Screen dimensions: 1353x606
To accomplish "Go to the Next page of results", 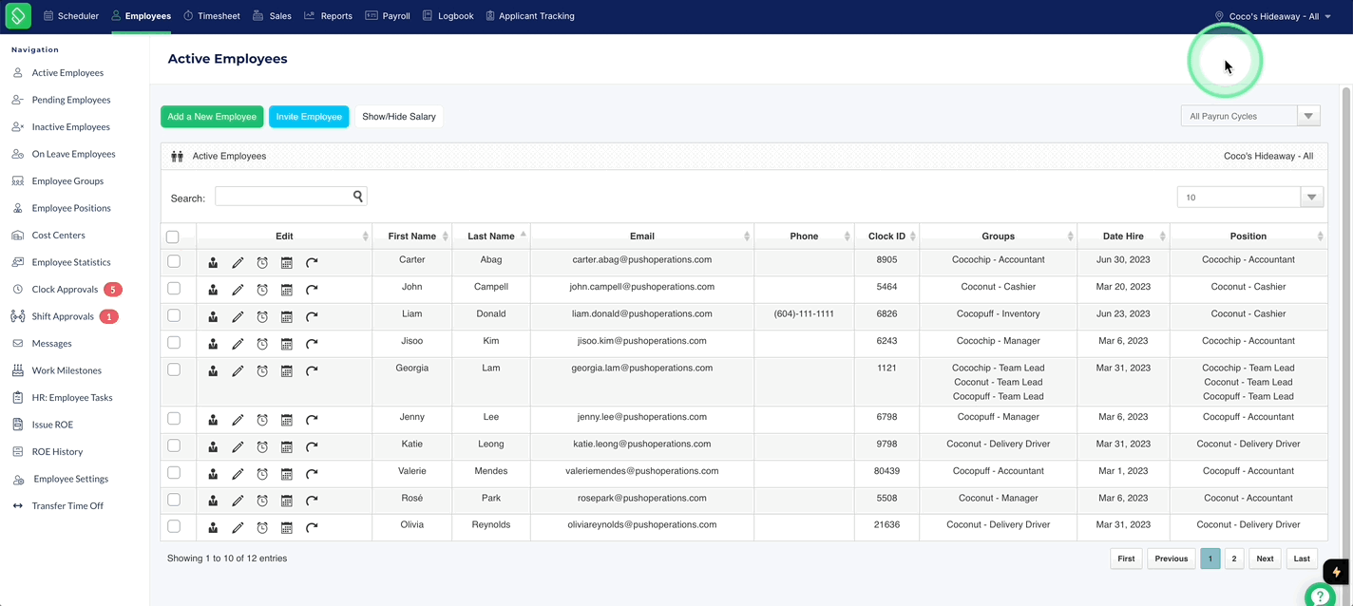I will pos(1265,559).
